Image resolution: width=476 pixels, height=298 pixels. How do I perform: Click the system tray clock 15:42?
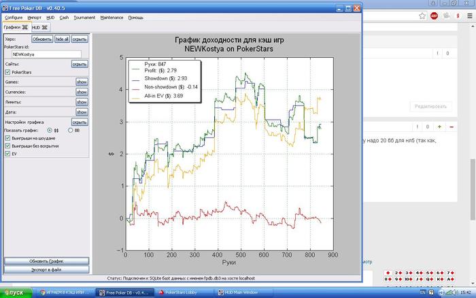465,293
